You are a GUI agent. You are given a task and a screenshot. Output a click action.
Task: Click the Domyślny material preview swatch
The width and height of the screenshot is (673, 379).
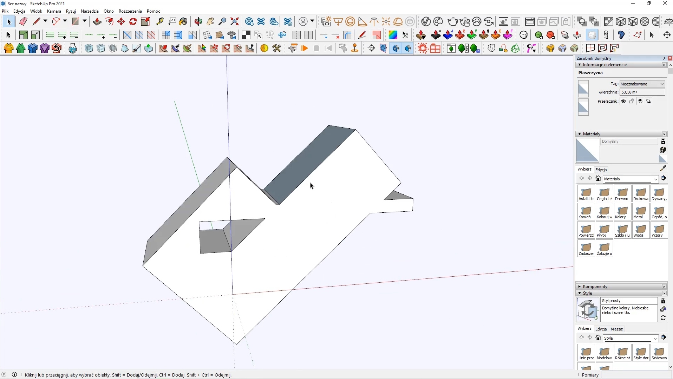[588, 150]
